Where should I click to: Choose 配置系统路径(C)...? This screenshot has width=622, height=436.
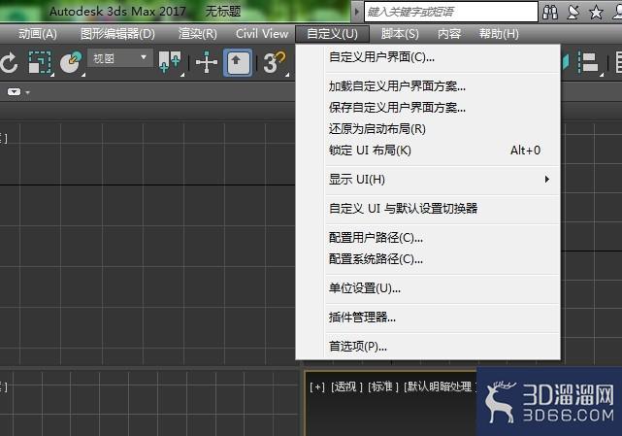point(428,259)
